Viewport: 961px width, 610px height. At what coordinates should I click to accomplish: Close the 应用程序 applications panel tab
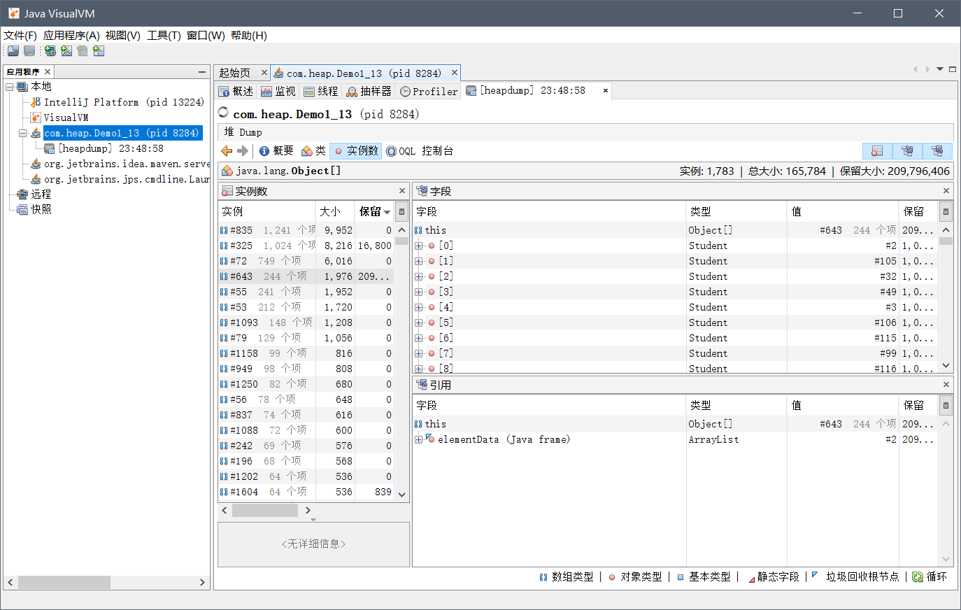(48, 71)
